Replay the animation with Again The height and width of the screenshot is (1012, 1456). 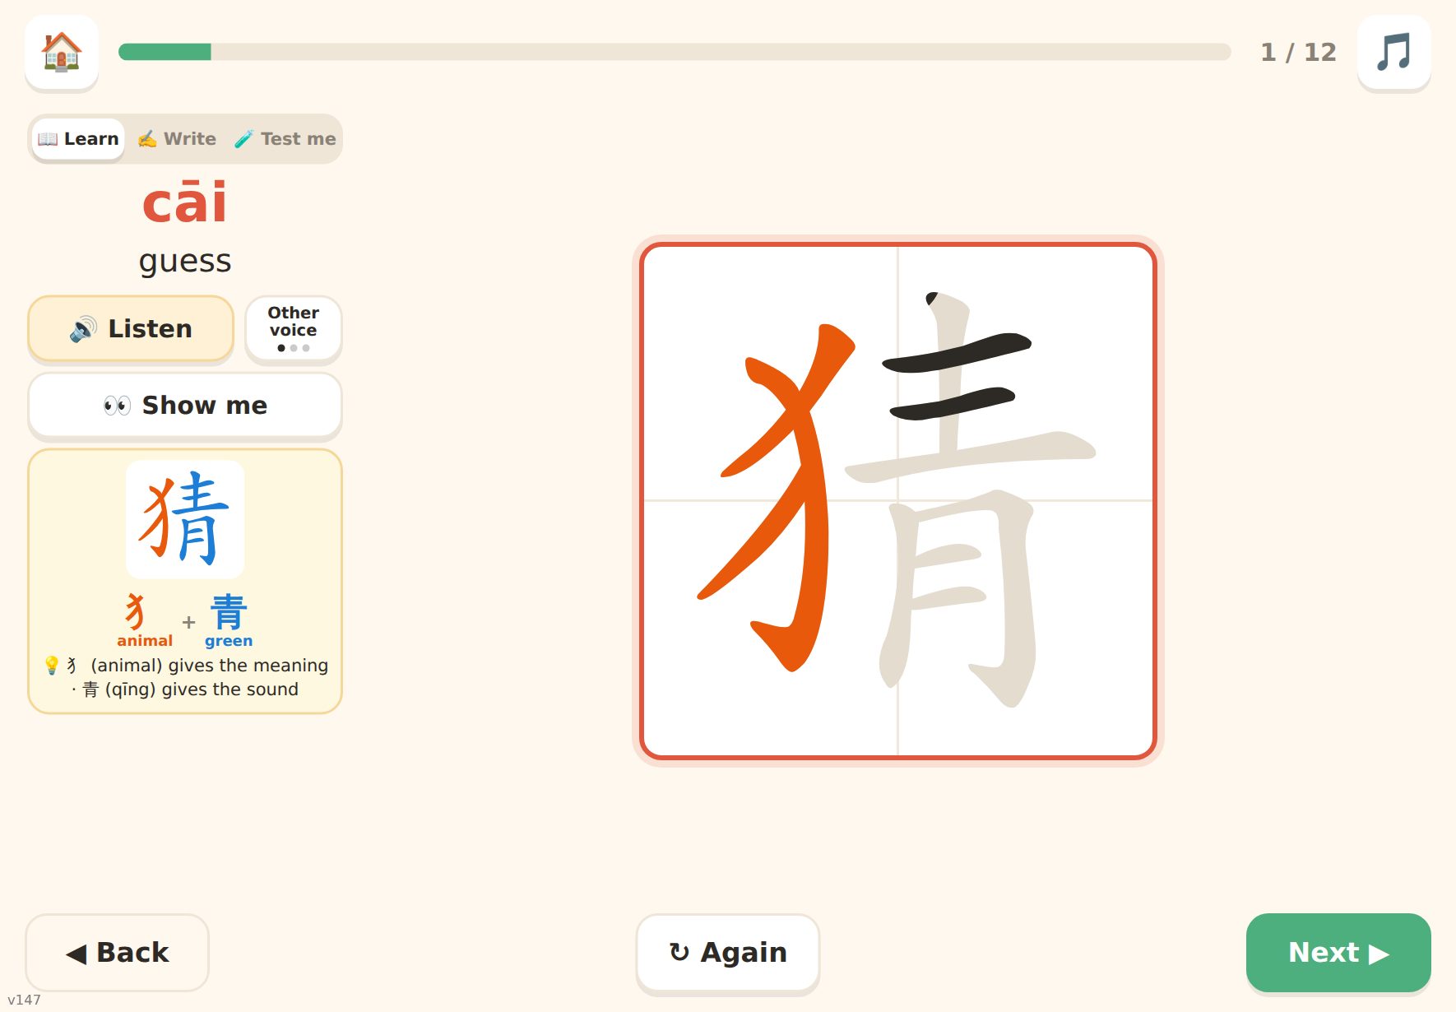728,952
